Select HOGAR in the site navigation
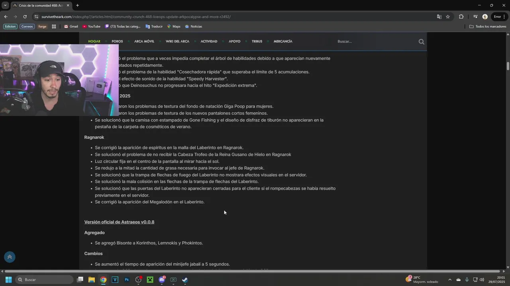The image size is (510, 286). [x=94, y=41]
